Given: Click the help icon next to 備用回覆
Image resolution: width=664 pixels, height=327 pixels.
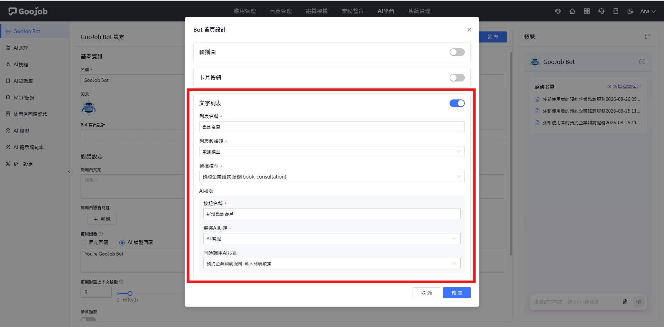Looking at the screenshot, I should click(x=101, y=234).
